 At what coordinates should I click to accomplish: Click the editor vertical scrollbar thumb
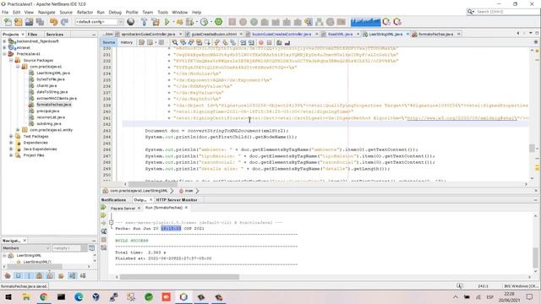coord(532,148)
